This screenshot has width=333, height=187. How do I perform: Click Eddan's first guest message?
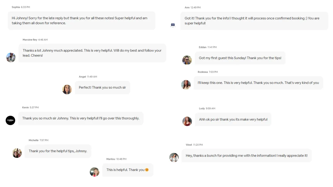[240, 58]
